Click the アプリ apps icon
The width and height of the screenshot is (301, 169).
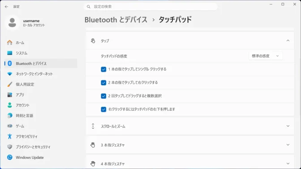[x=9, y=95]
